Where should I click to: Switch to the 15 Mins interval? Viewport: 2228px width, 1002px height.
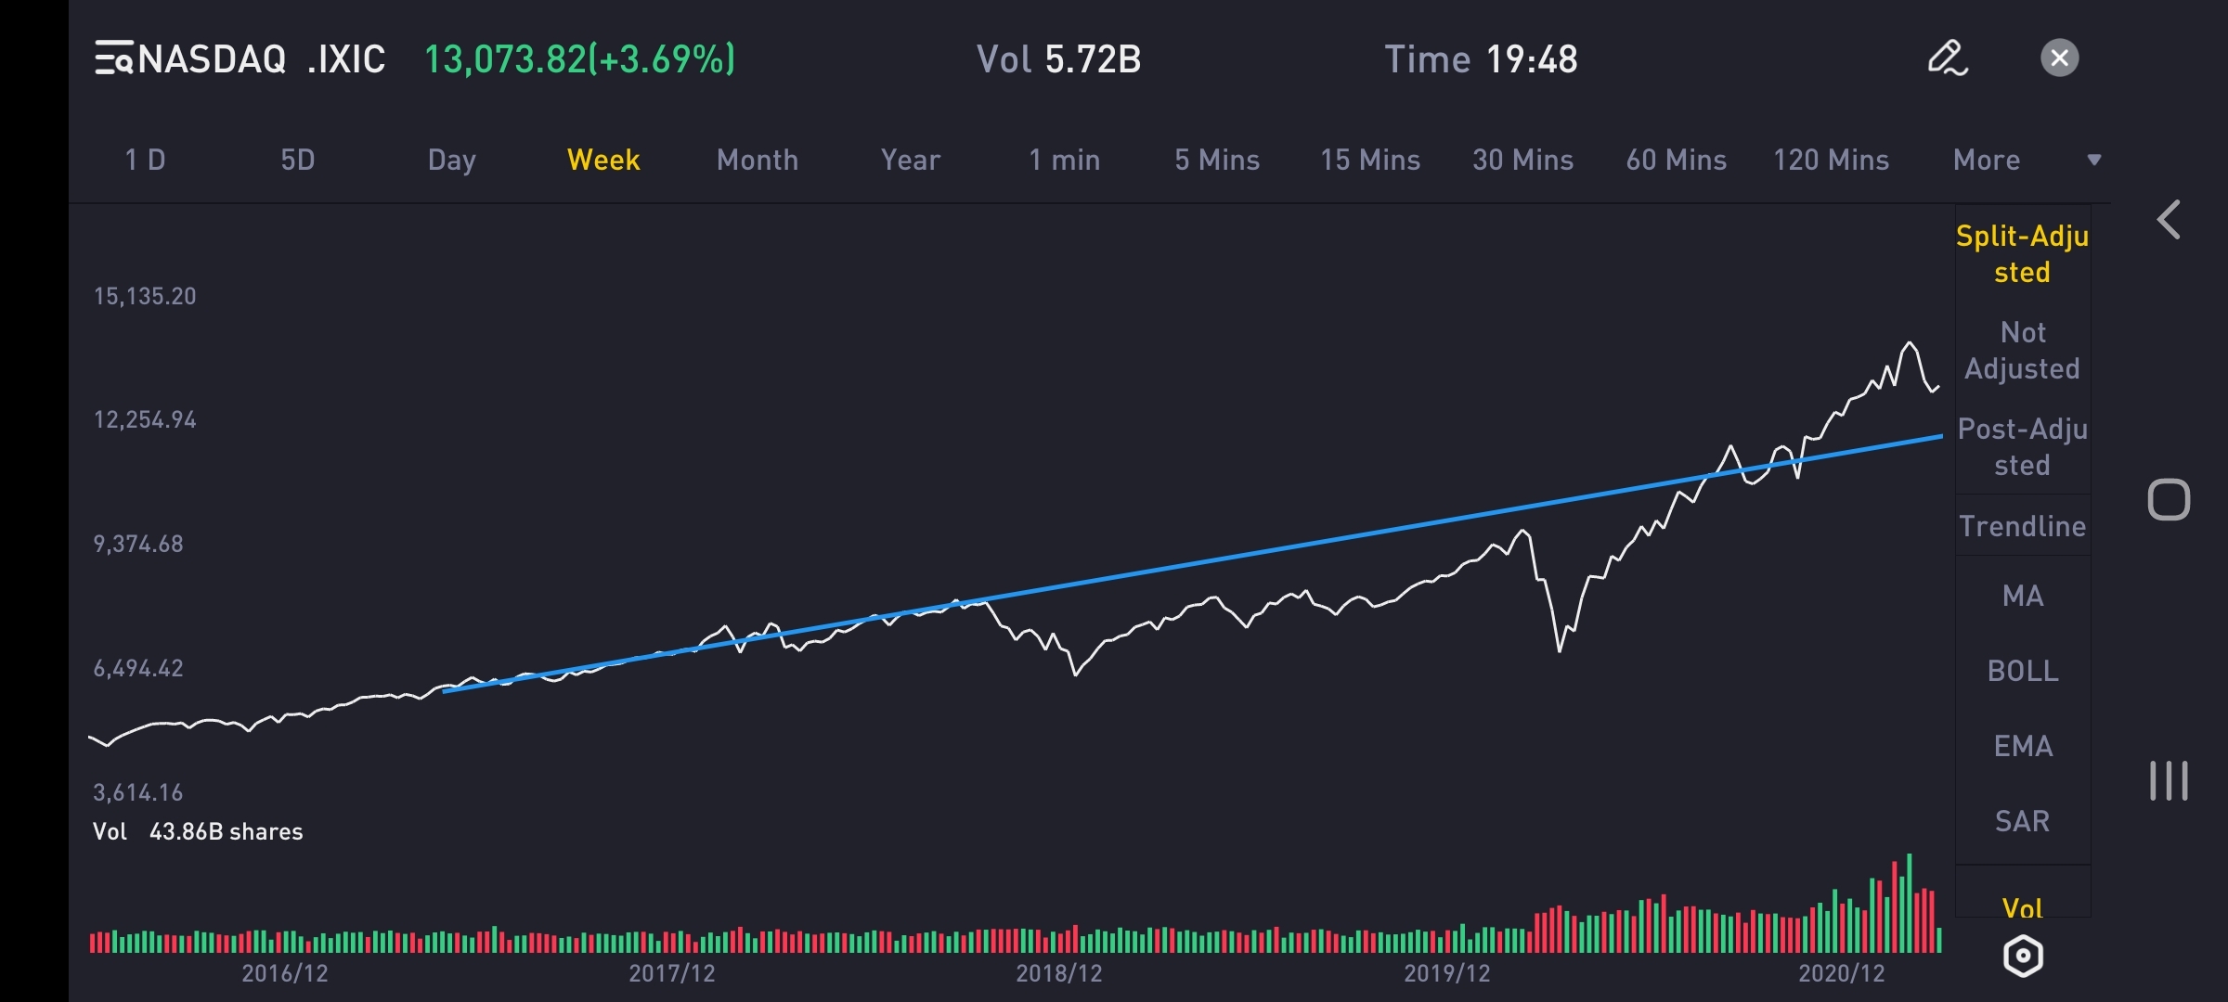(x=1370, y=160)
